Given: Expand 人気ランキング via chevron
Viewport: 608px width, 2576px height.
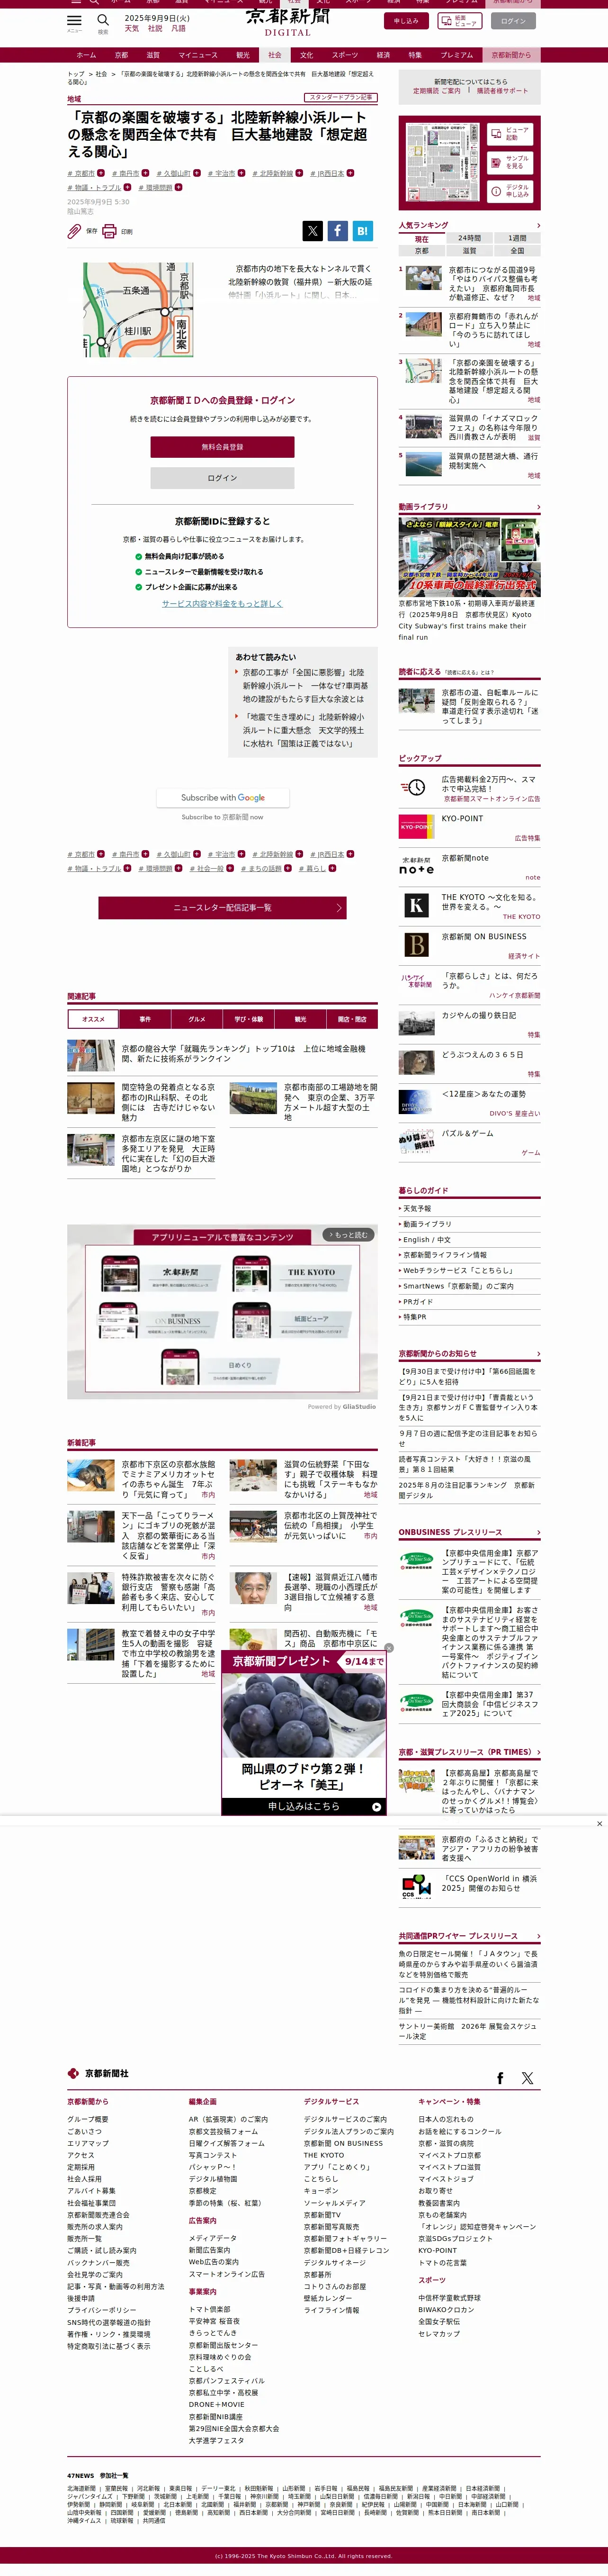Looking at the screenshot, I should point(538,225).
